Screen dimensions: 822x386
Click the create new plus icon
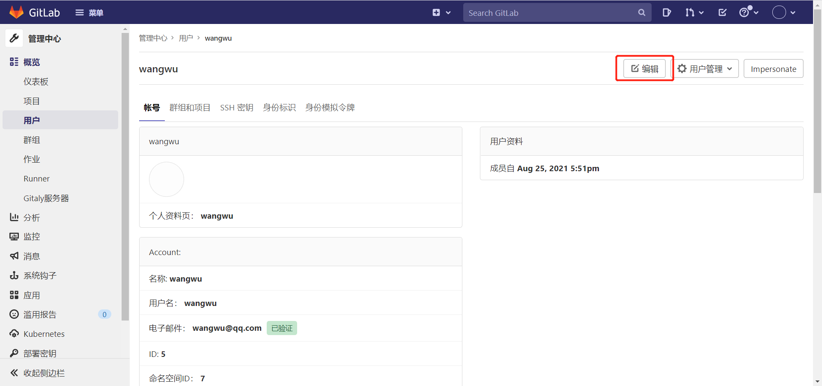click(x=436, y=12)
